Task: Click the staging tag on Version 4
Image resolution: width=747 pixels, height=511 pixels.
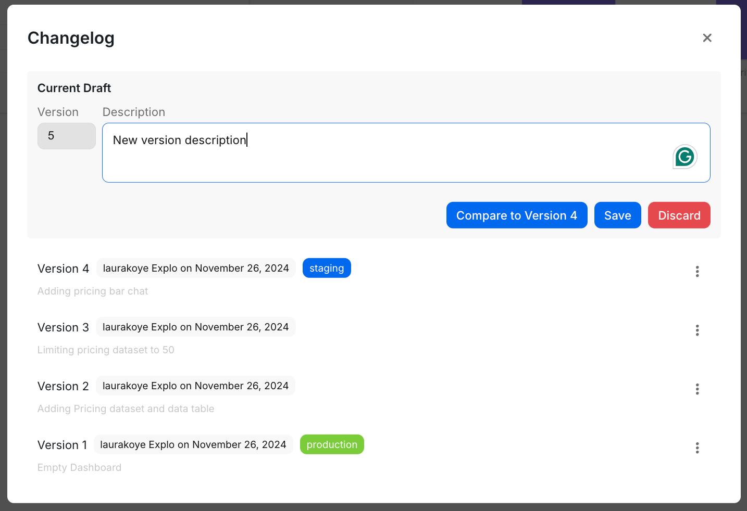Action: pos(327,269)
